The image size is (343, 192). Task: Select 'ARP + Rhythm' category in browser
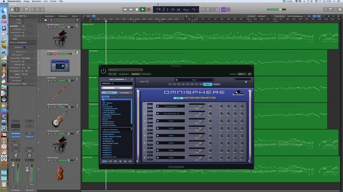[107, 103]
